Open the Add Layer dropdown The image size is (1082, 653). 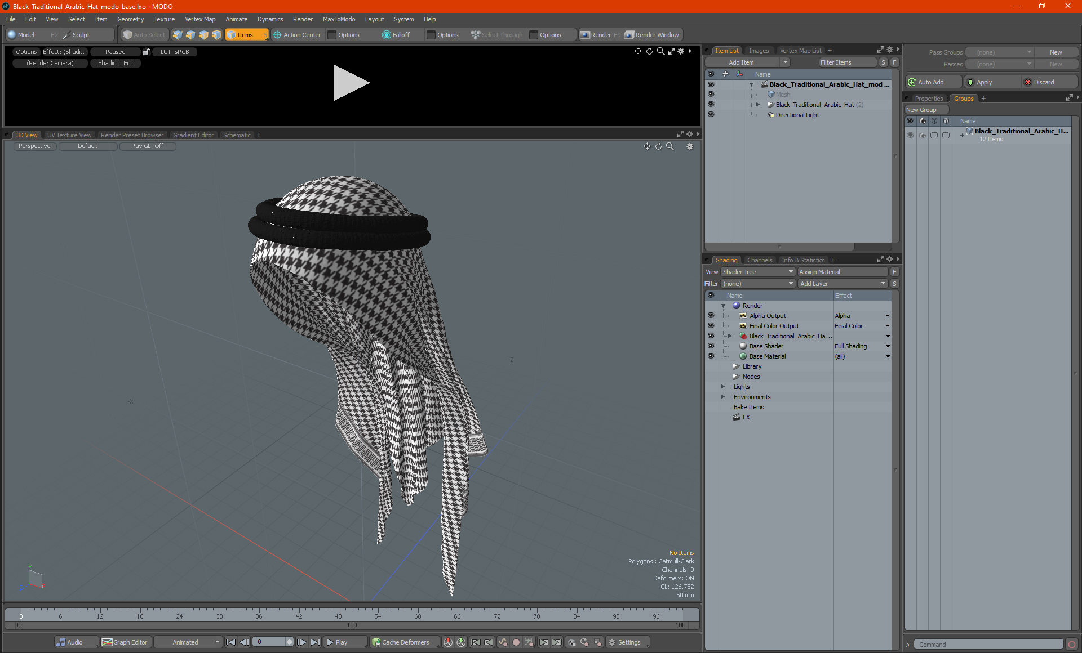(842, 284)
